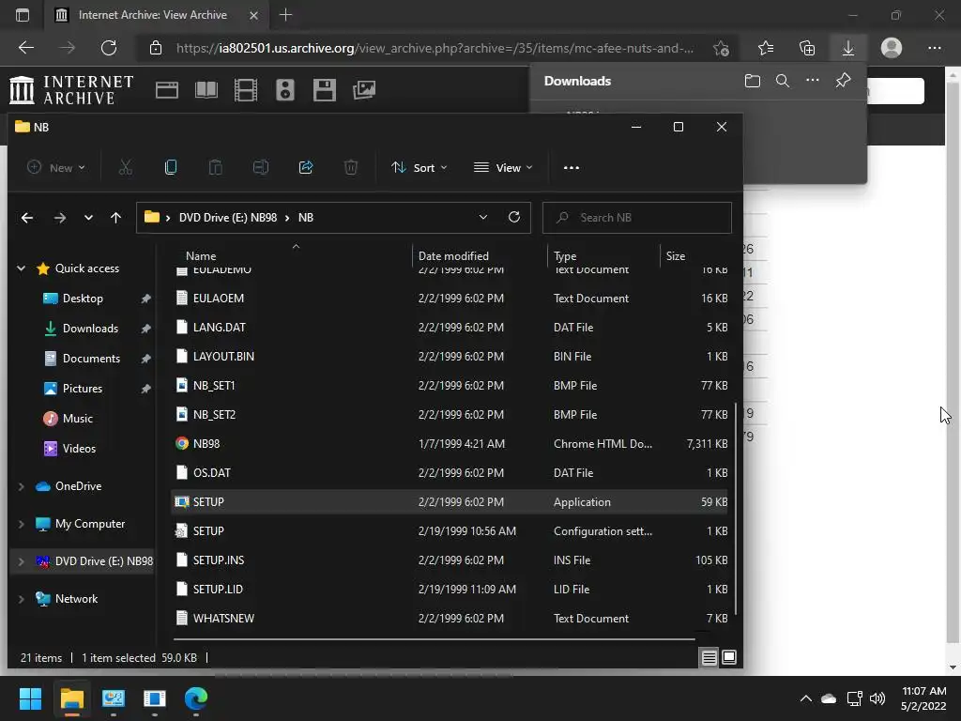Open the View dropdown menu
Image resolution: width=961 pixels, height=721 pixels.
tap(503, 167)
